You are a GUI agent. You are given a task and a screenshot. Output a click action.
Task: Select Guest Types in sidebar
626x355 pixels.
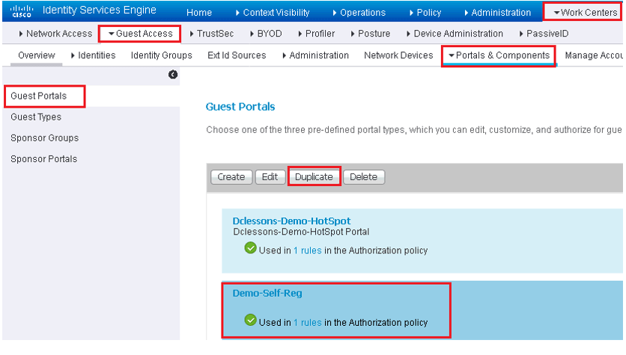click(36, 117)
